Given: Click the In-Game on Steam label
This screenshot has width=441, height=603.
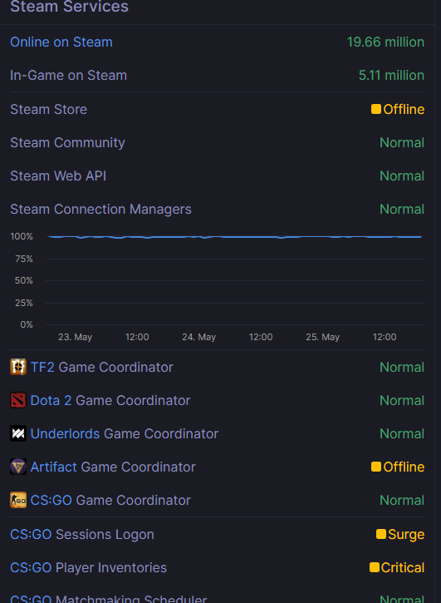Looking at the screenshot, I should coord(68,76).
